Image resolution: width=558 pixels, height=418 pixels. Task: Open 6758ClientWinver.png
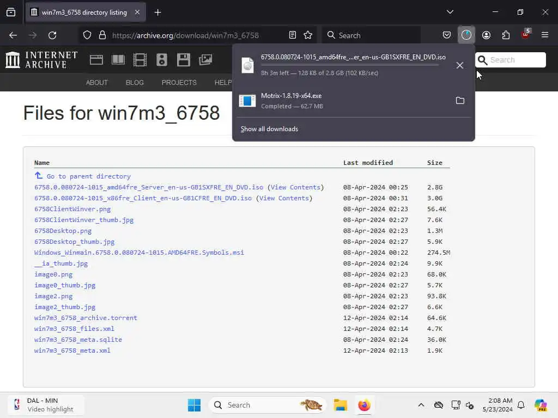(x=72, y=209)
